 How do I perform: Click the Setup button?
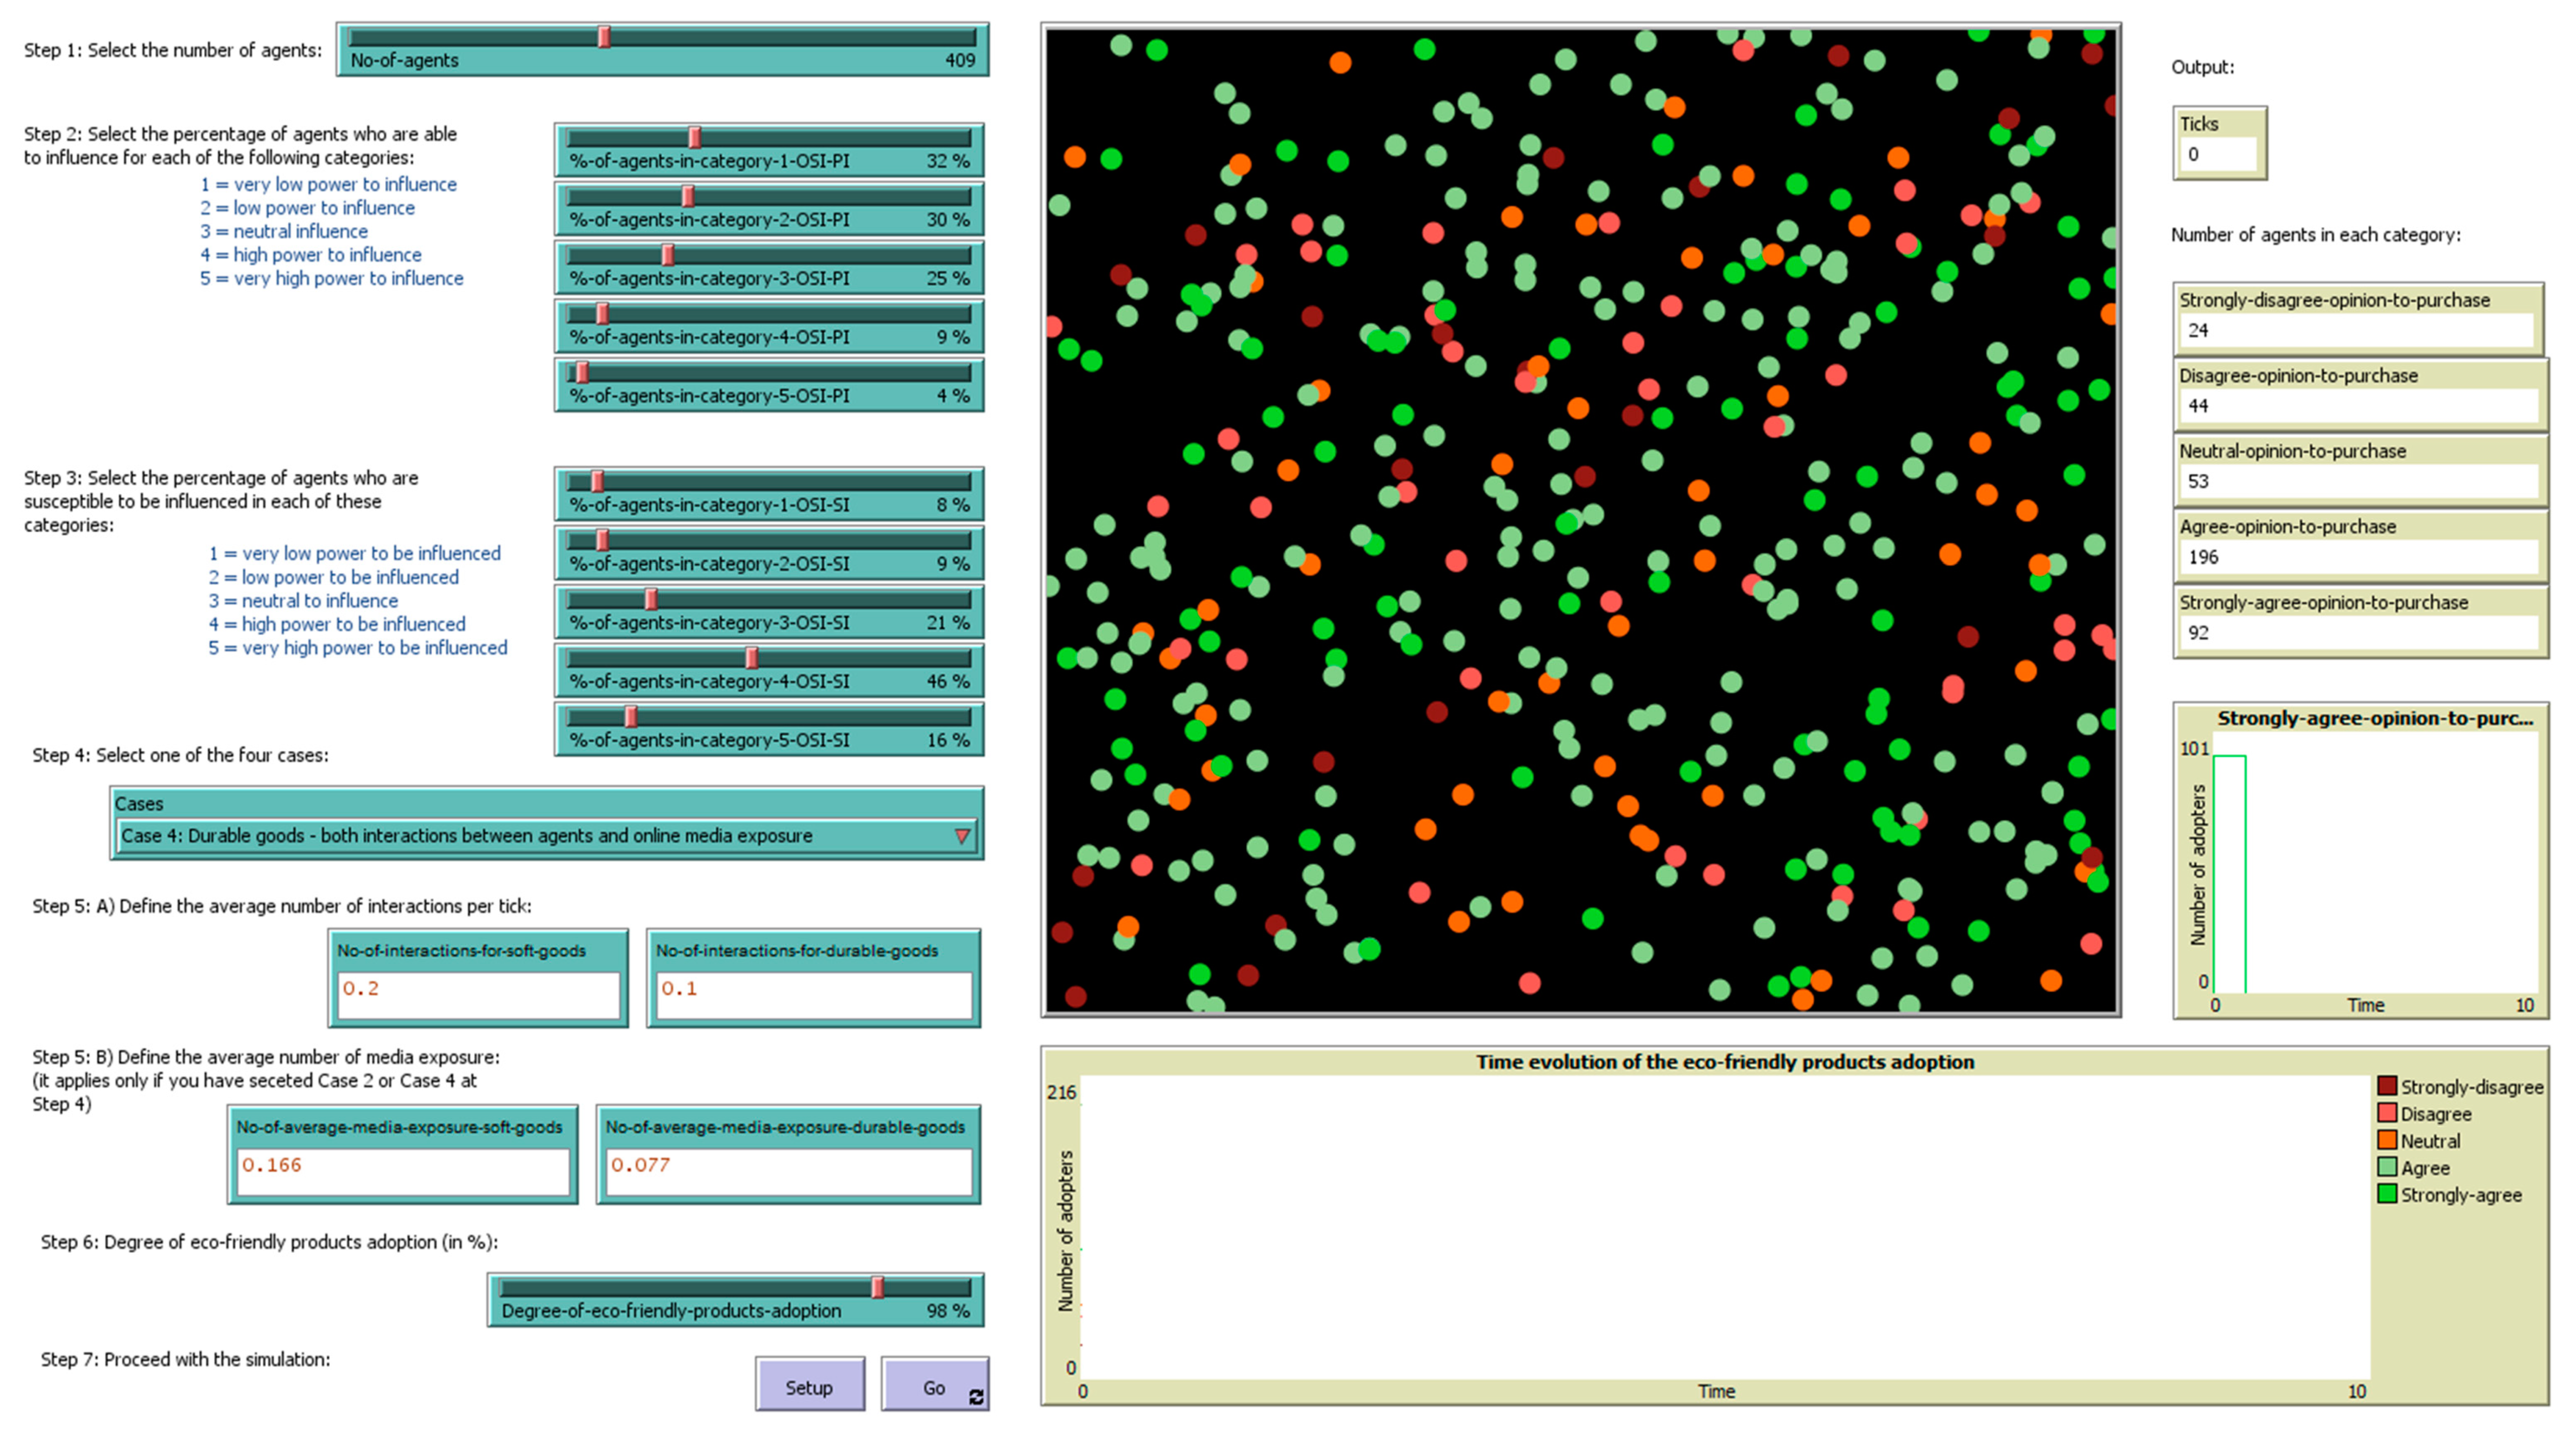tap(809, 1386)
